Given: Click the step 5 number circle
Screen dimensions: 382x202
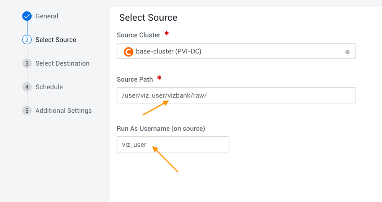Looking at the screenshot, I should click(x=27, y=111).
